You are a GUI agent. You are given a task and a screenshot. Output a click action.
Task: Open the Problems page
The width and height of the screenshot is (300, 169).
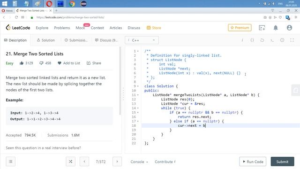[62, 28]
